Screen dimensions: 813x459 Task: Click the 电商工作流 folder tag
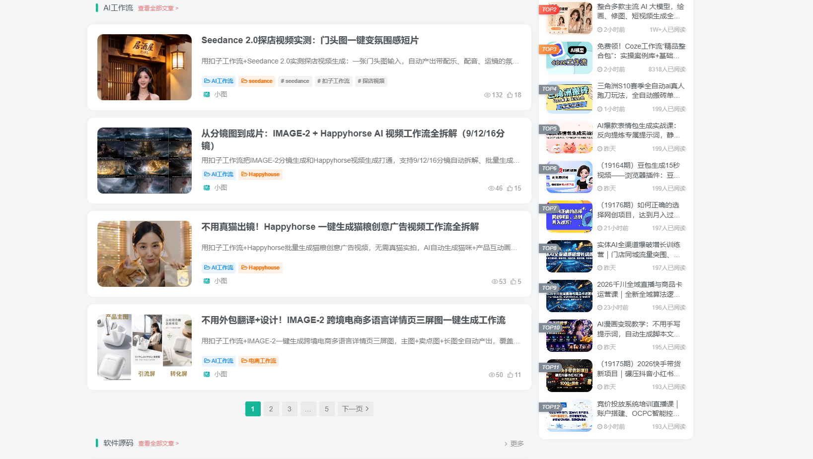pos(259,361)
